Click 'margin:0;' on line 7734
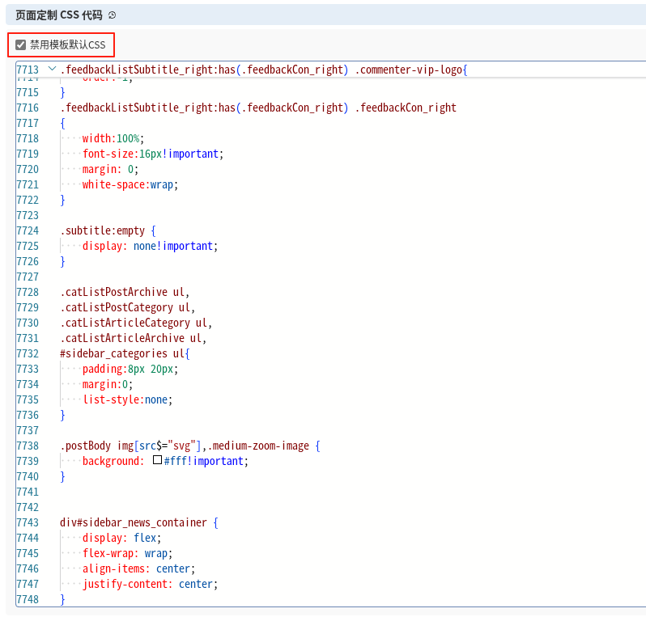646x617 pixels. pyautogui.click(x=107, y=384)
